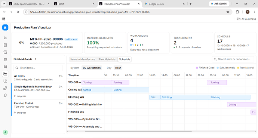The height and width of the screenshot is (138, 258).
Task: Open the projects chart icon in the sidebar
Action: point(5,81)
